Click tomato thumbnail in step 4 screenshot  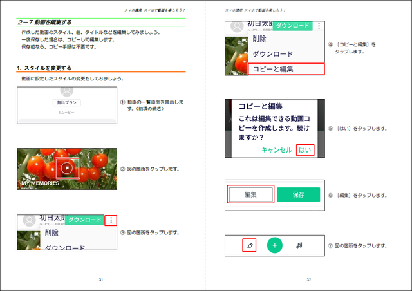(236, 56)
